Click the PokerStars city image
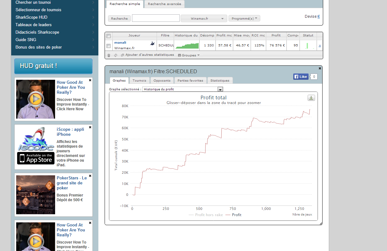This screenshot has width=387, height=251. pos(35,195)
